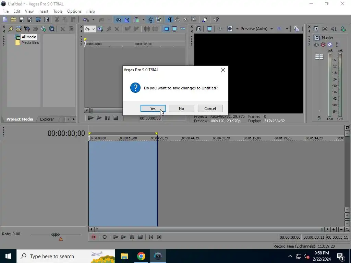351x263 pixels.
Task: Select All Media in the media tree
Action: [x=29, y=37]
